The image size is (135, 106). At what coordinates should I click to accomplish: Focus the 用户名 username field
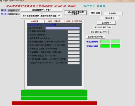(14, 11)
